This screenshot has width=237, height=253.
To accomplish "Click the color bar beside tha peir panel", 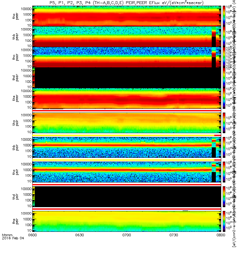I will 224,123.
